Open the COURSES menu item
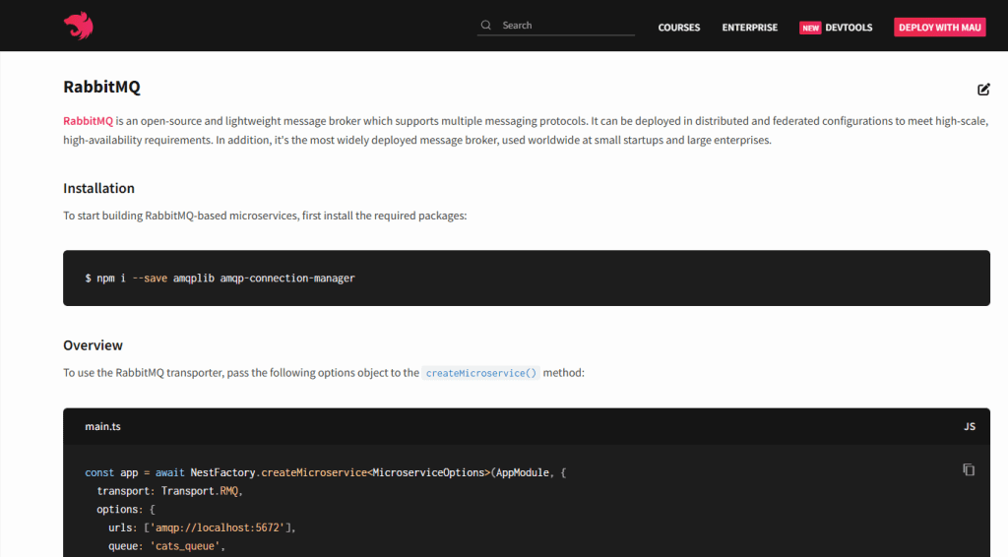Viewport: 1008px width, 557px height. (x=679, y=28)
